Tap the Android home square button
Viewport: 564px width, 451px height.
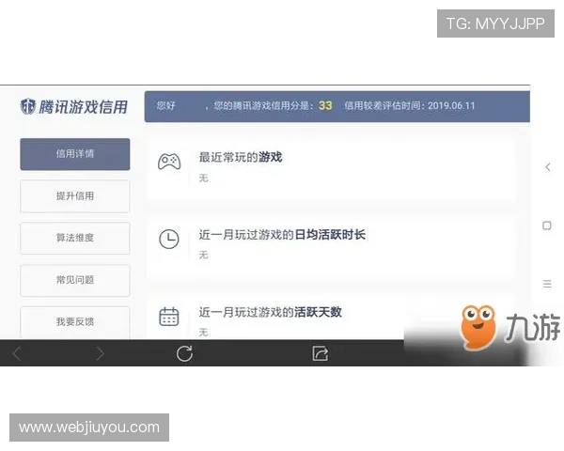(547, 225)
